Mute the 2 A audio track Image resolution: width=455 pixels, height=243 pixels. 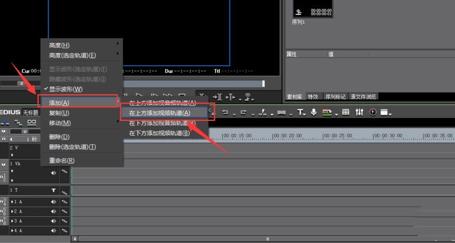[53, 212]
